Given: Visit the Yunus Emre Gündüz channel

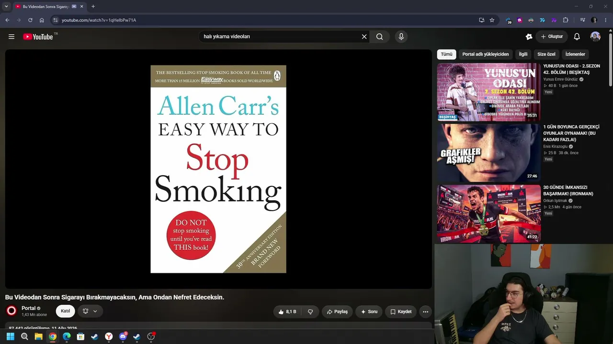Looking at the screenshot, I should click(560, 79).
